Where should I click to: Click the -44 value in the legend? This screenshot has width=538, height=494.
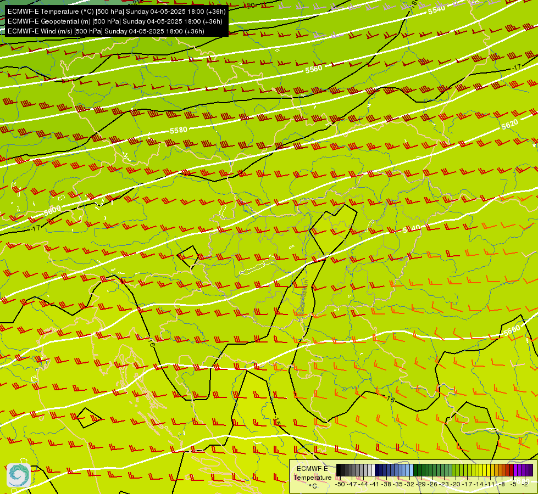click(x=363, y=484)
